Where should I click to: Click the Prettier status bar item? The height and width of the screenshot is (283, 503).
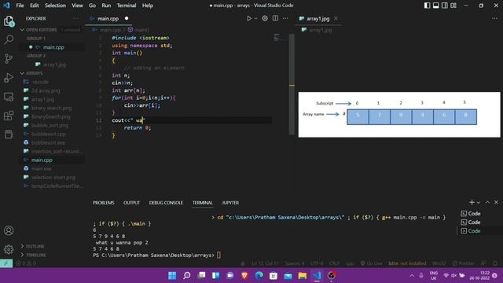click(463, 263)
